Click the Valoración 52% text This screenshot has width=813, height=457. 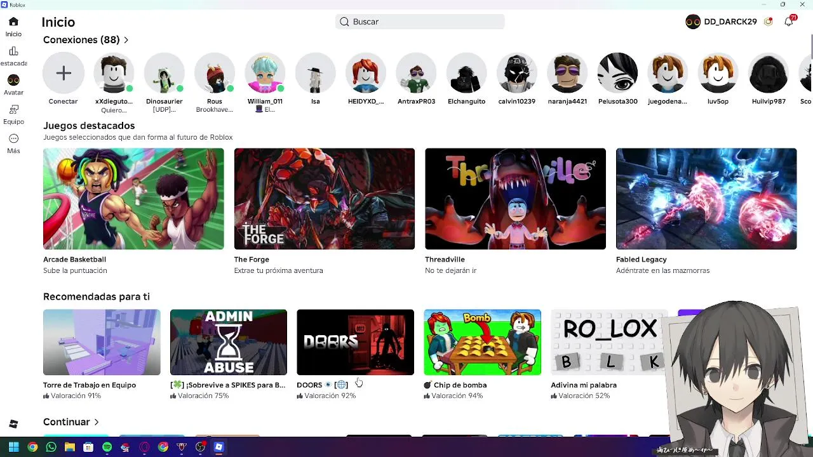[x=584, y=396]
